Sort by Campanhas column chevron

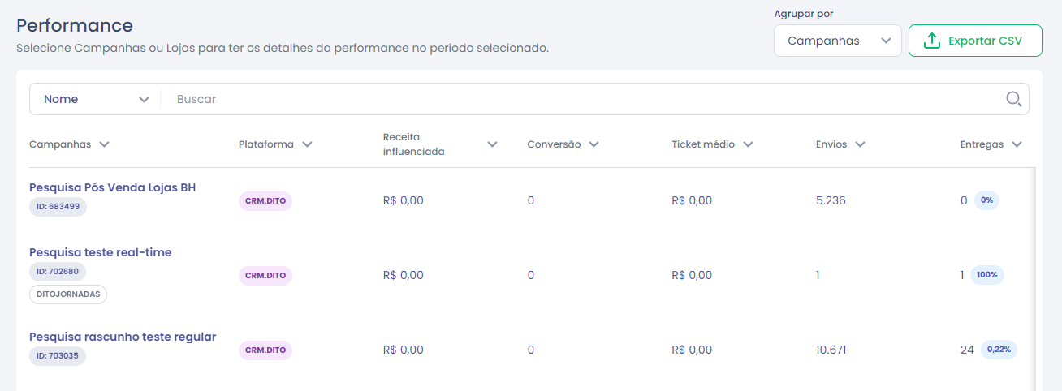pyautogui.click(x=104, y=144)
